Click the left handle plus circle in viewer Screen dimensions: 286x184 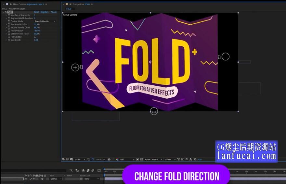[x=75, y=67]
